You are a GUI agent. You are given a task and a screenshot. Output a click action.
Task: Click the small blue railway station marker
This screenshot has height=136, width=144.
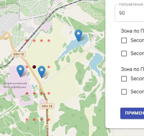34,33
